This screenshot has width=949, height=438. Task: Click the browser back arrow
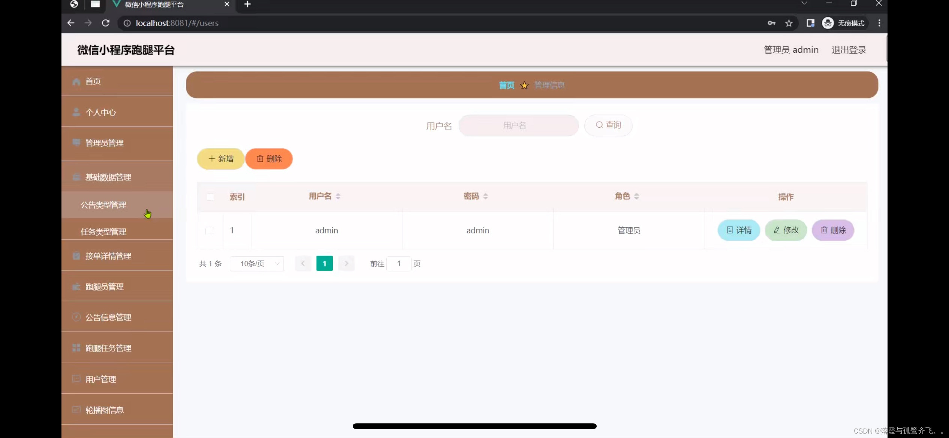(x=71, y=23)
